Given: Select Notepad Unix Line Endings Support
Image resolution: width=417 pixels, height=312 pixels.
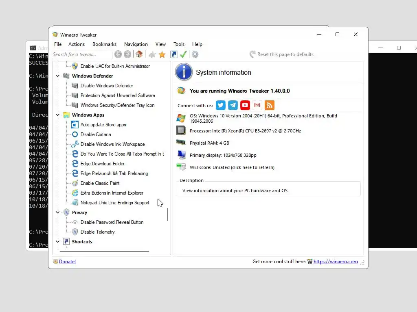Looking at the screenshot, I should (x=114, y=203).
